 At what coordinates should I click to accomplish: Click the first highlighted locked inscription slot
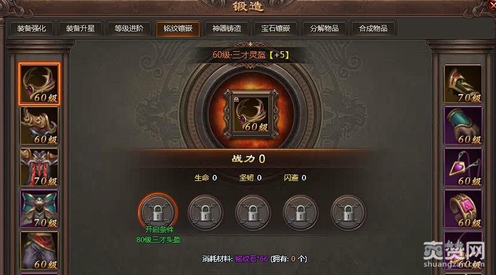[x=158, y=212]
